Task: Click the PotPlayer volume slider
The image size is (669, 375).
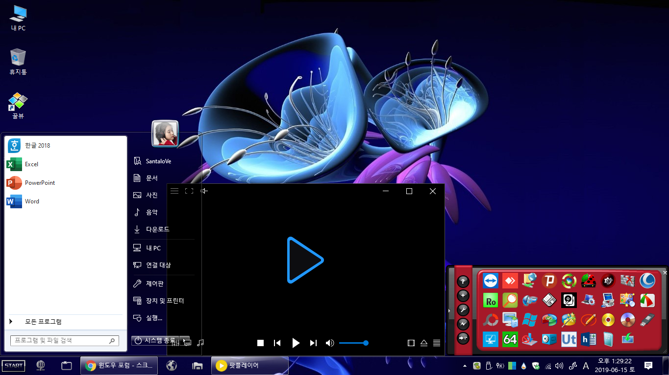Action: (353, 343)
